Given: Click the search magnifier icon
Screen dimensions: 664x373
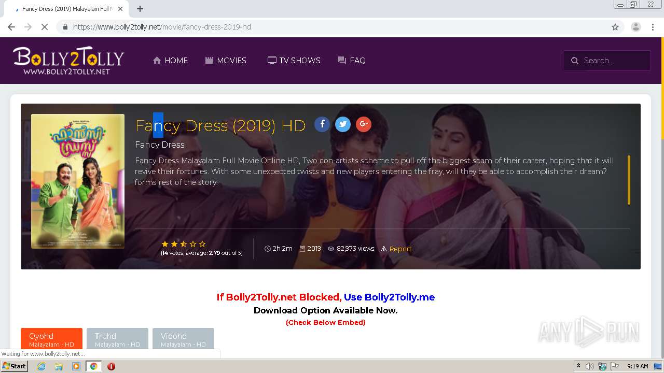Looking at the screenshot, I should [575, 61].
